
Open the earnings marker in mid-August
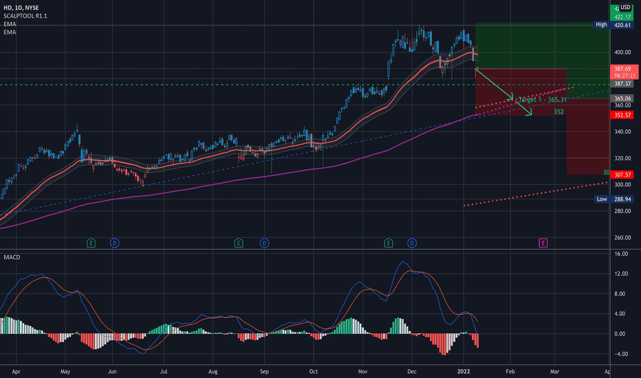click(239, 243)
